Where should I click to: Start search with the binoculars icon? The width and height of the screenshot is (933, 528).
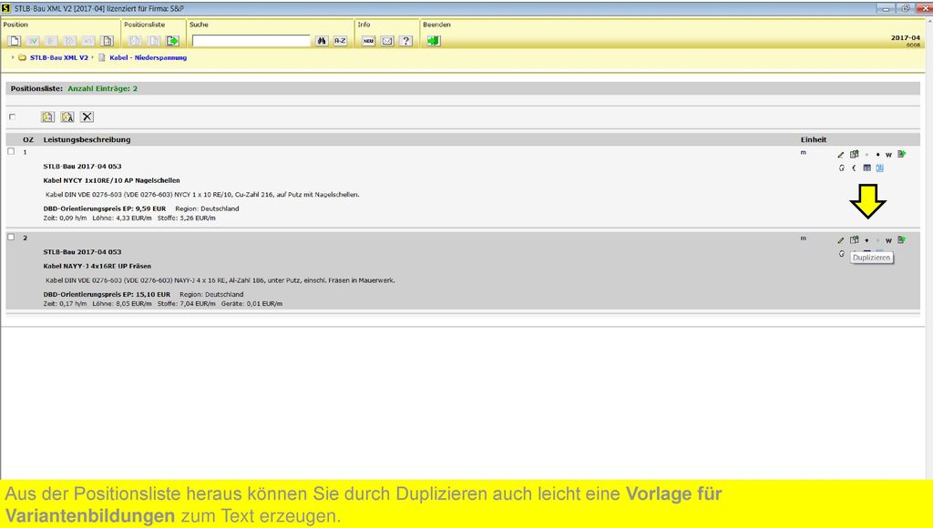322,41
